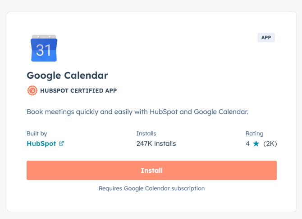
Task: Click the Requires Google Calendar subscription note
Action: point(151,188)
